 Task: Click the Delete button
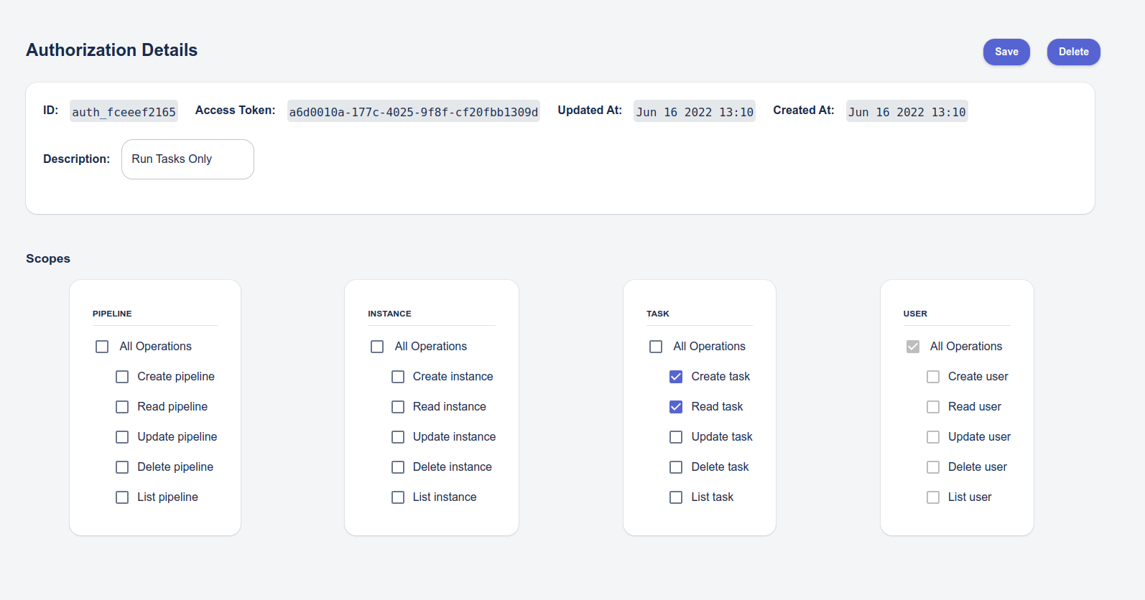1073,52
